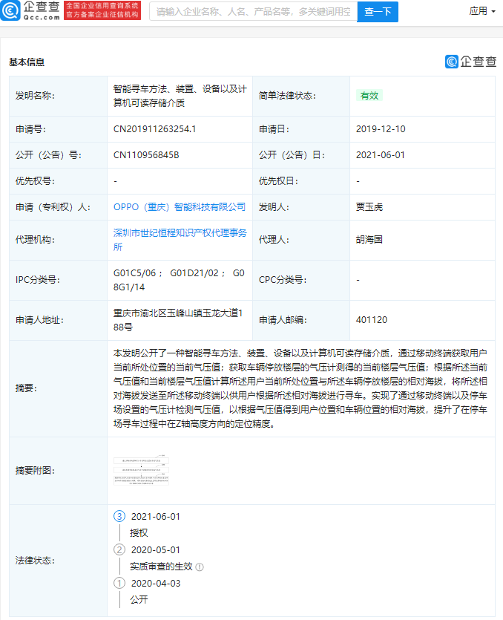The image size is (503, 620).
Task: Click the info icon beside 实质审查的生效
Action: coord(200,567)
